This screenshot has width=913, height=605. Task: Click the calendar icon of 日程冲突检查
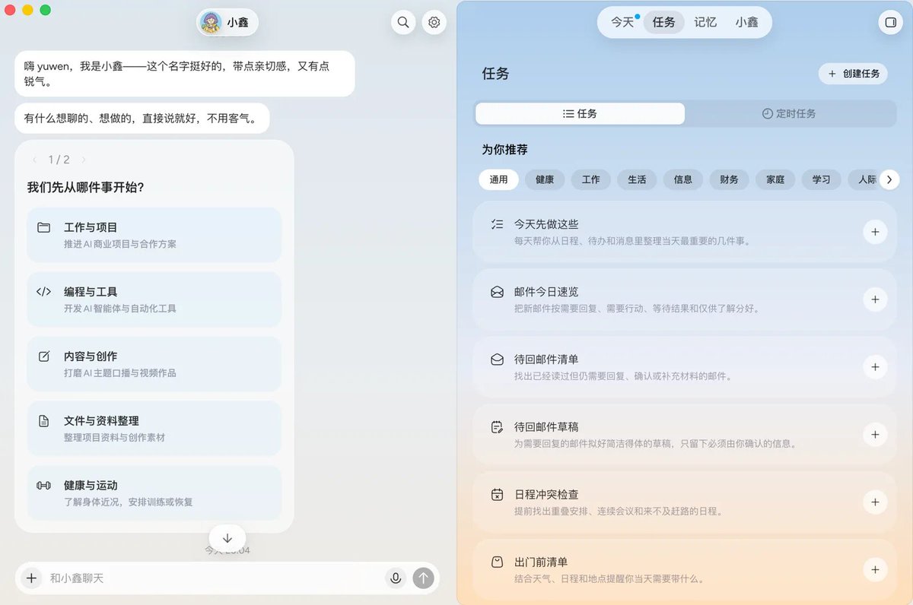point(497,495)
